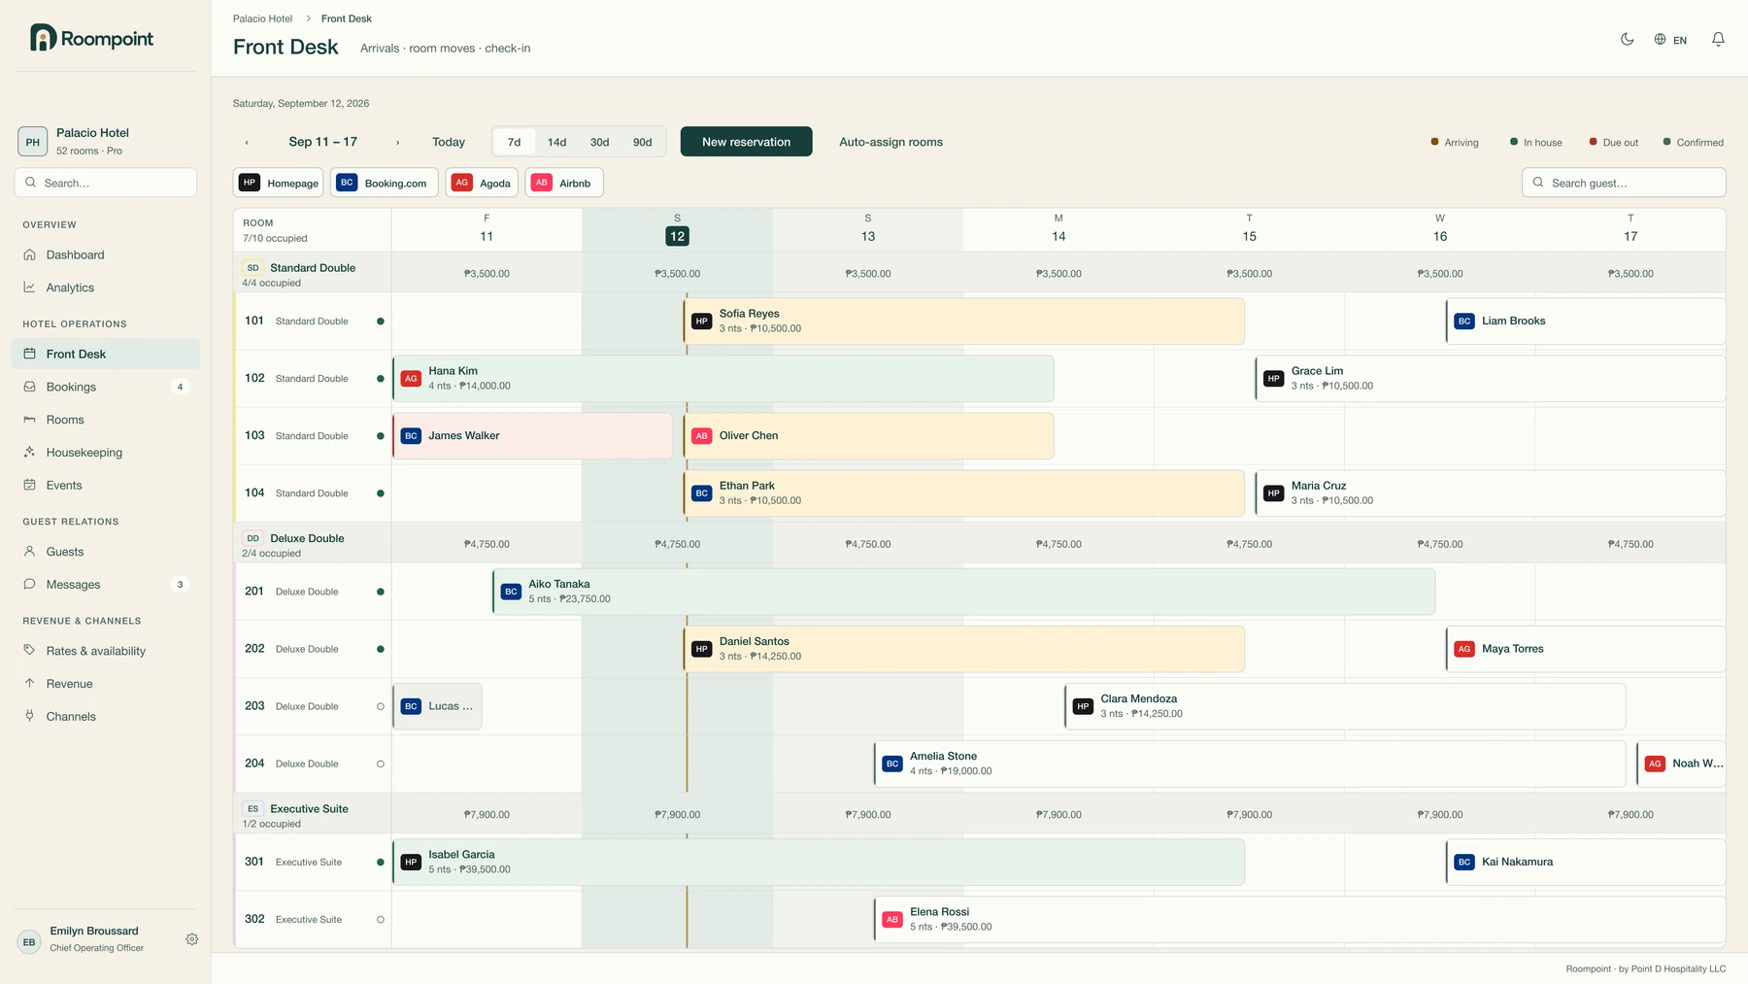1748x984 pixels.
Task: Open the notifications bell
Action: [x=1718, y=39]
